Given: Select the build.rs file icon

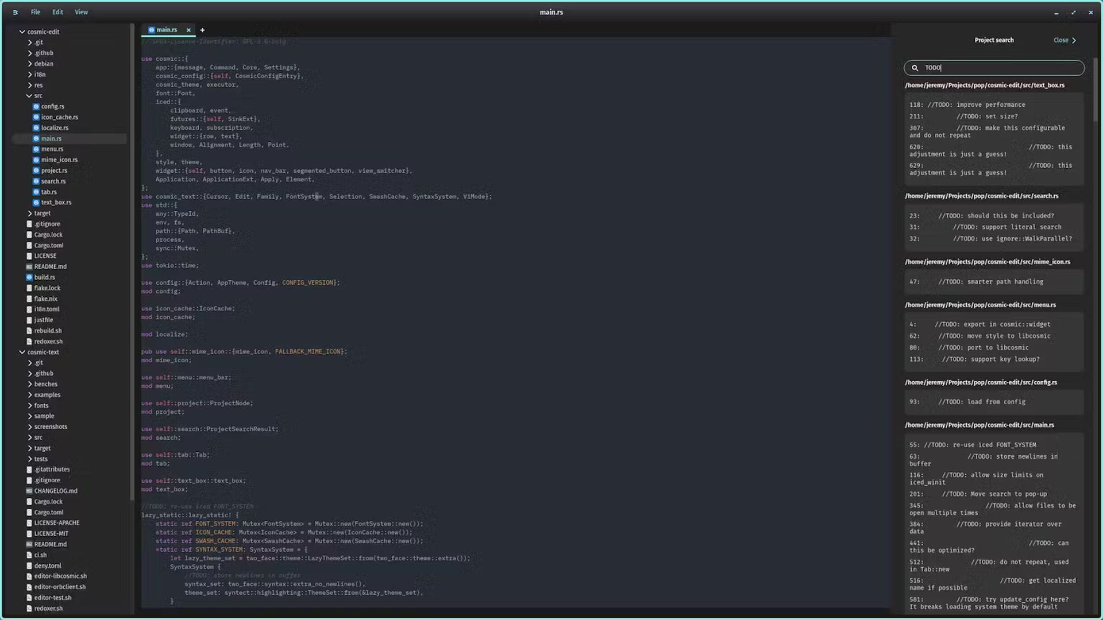Looking at the screenshot, I should click(29, 277).
